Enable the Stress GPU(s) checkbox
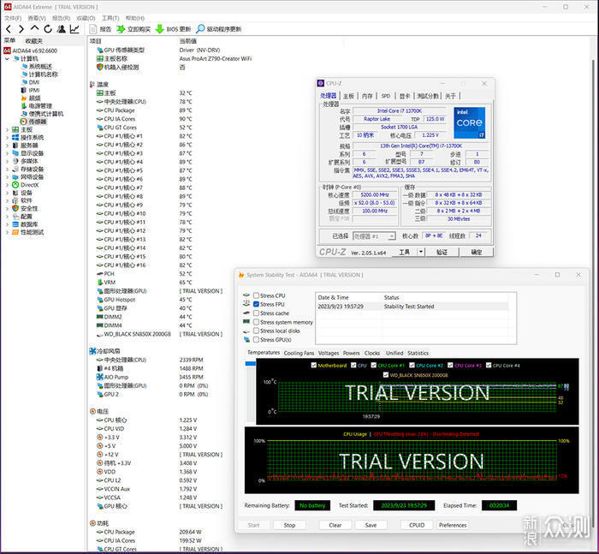The width and height of the screenshot is (599, 554). point(256,340)
